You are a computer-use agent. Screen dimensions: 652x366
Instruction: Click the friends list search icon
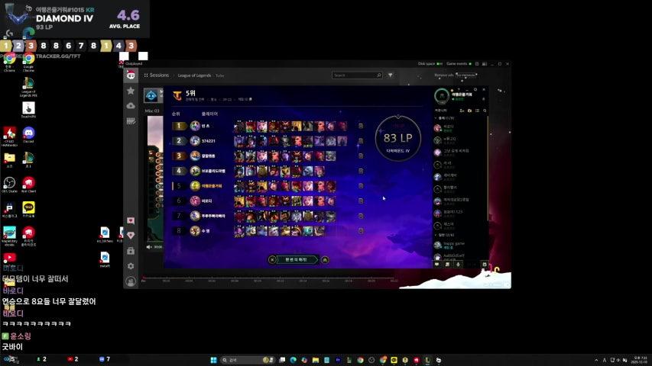[485, 111]
